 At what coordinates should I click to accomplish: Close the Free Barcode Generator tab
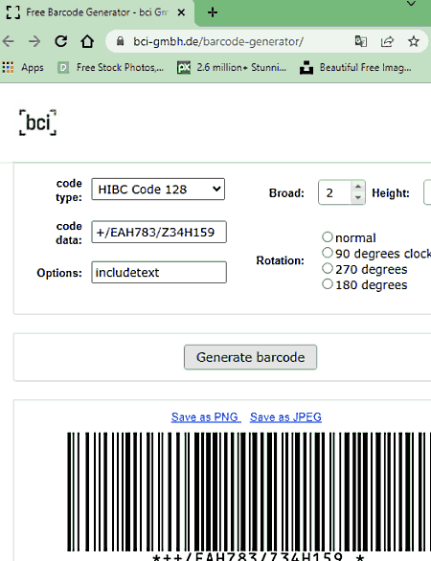coord(181,12)
